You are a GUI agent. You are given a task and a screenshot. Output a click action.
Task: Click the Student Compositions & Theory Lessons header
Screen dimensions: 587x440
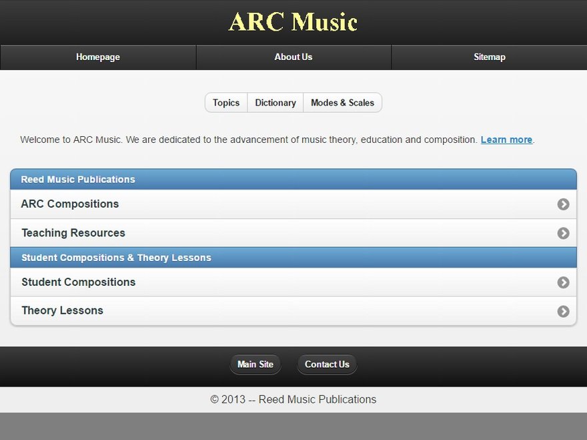tap(293, 258)
